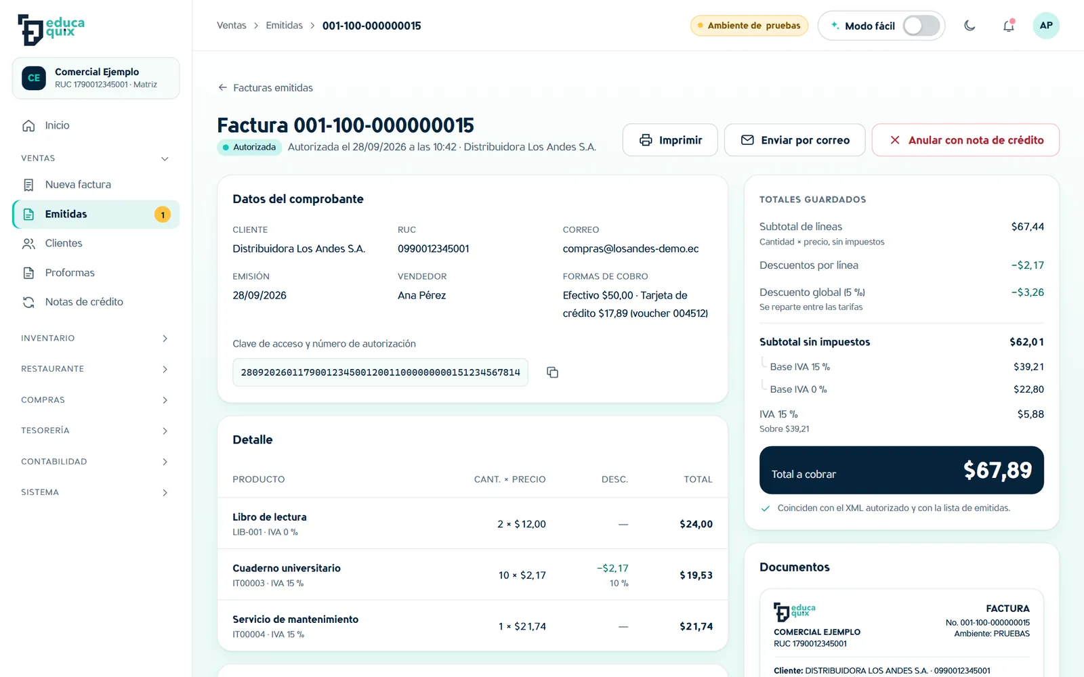Open the FACTURA document preview thumbnail
Image resolution: width=1084 pixels, height=677 pixels.
pyautogui.click(x=902, y=634)
